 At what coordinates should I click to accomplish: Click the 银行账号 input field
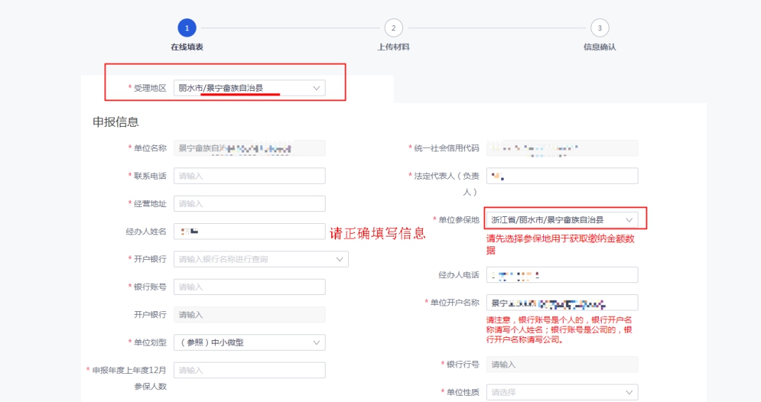coord(249,287)
